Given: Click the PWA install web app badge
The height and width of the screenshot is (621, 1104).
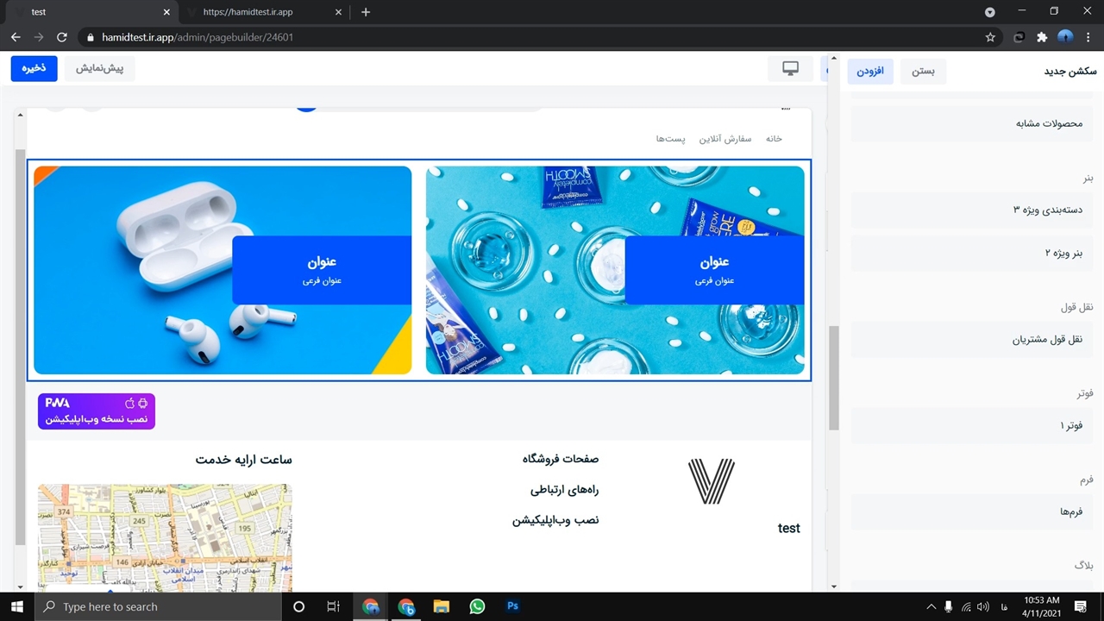Looking at the screenshot, I should (x=97, y=411).
